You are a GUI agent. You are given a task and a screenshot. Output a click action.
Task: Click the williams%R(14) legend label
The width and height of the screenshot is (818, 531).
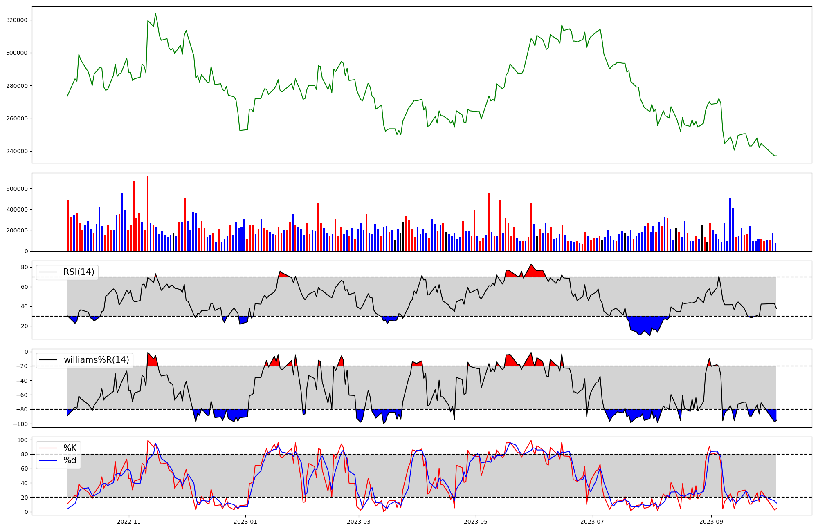pos(96,360)
